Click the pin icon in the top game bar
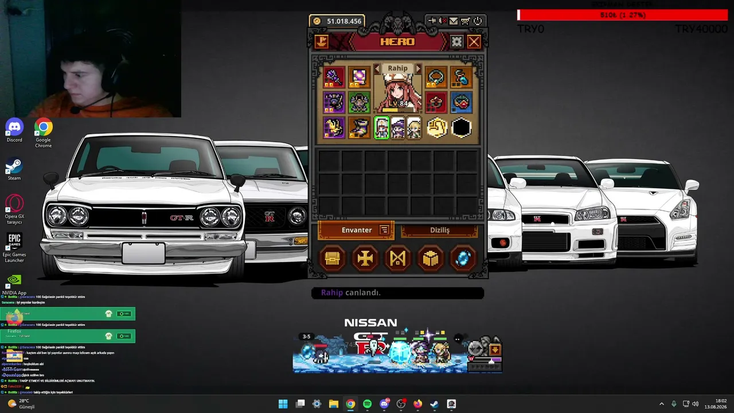Screen dimensions: 734x413 pos(432,21)
